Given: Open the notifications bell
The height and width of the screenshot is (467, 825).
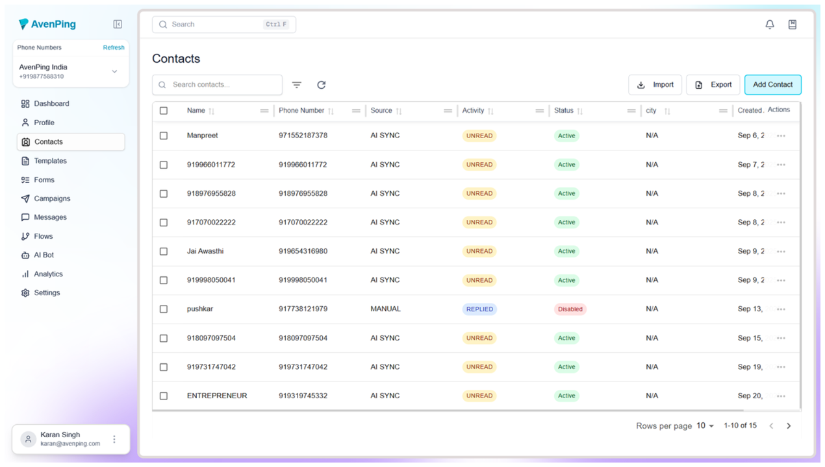Looking at the screenshot, I should pyautogui.click(x=769, y=25).
